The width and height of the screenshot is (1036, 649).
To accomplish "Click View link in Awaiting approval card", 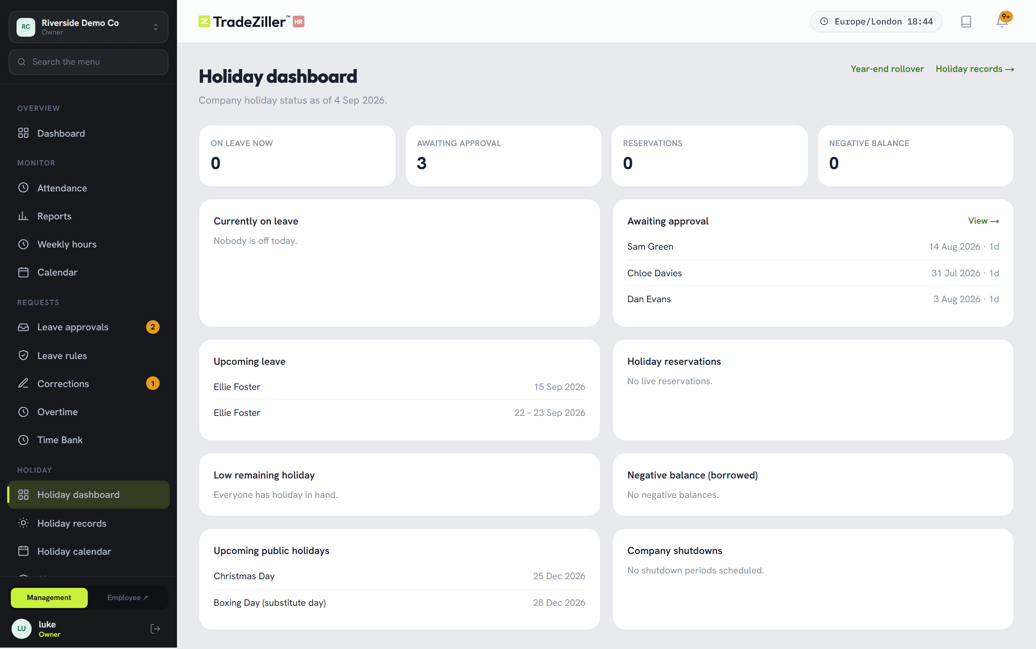I will click(x=983, y=221).
